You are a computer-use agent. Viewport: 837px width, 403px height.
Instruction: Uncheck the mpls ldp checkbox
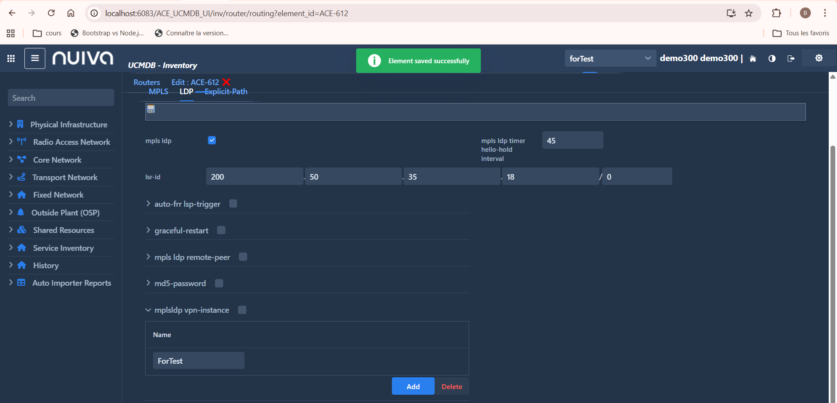click(212, 140)
